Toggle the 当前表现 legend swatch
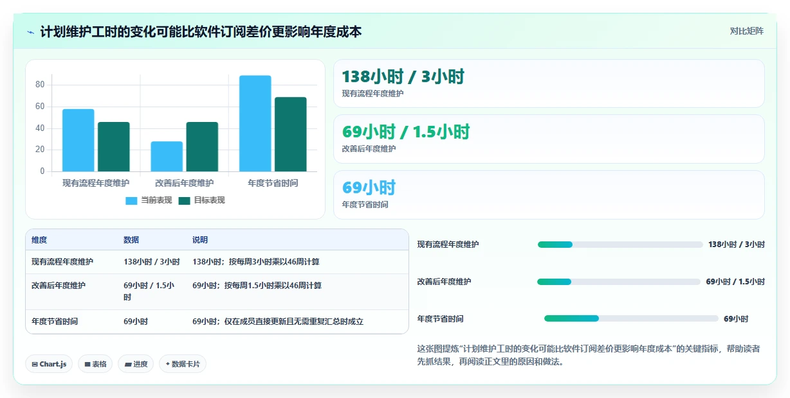The height and width of the screenshot is (398, 790). 131,200
